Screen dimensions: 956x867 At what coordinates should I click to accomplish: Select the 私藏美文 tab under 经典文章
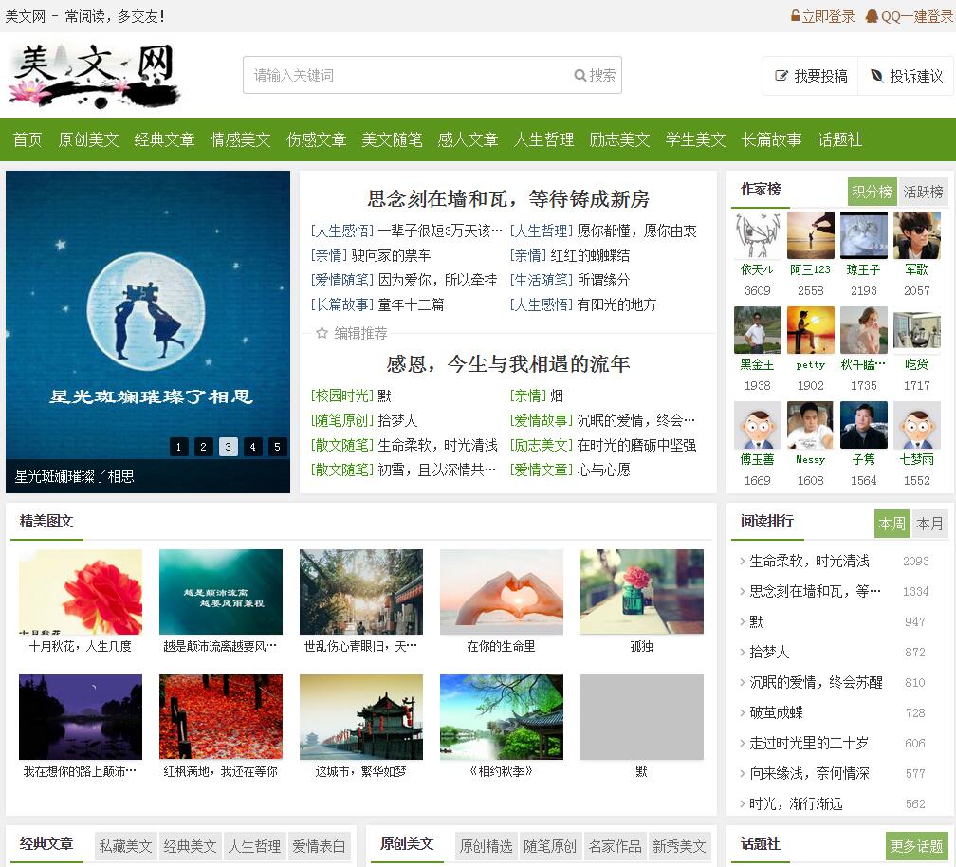[x=125, y=846]
